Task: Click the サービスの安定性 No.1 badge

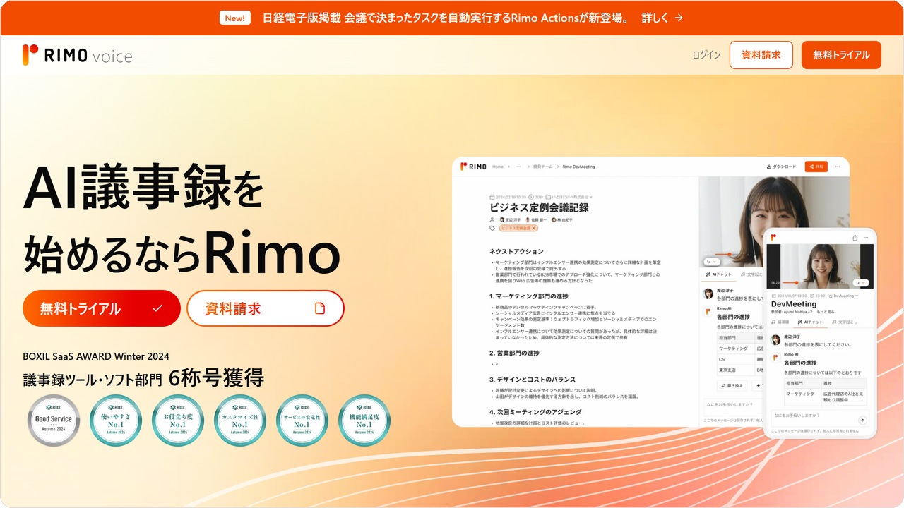Action: coord(302,421)
